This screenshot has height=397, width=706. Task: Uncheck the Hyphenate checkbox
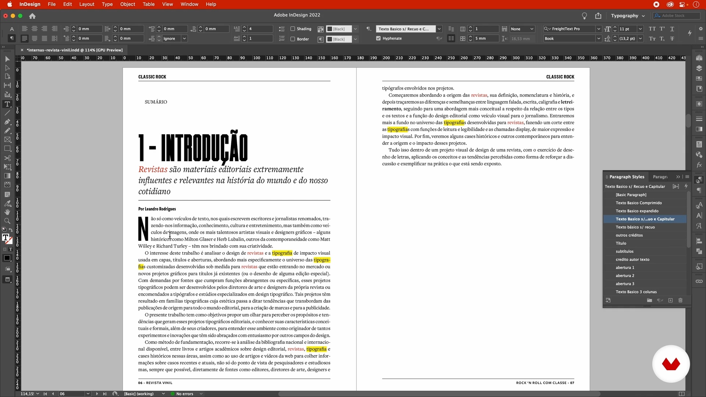tap(378, 38)
